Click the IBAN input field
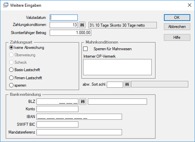Viewport: 195px width, 142px height. coord(79,117)
